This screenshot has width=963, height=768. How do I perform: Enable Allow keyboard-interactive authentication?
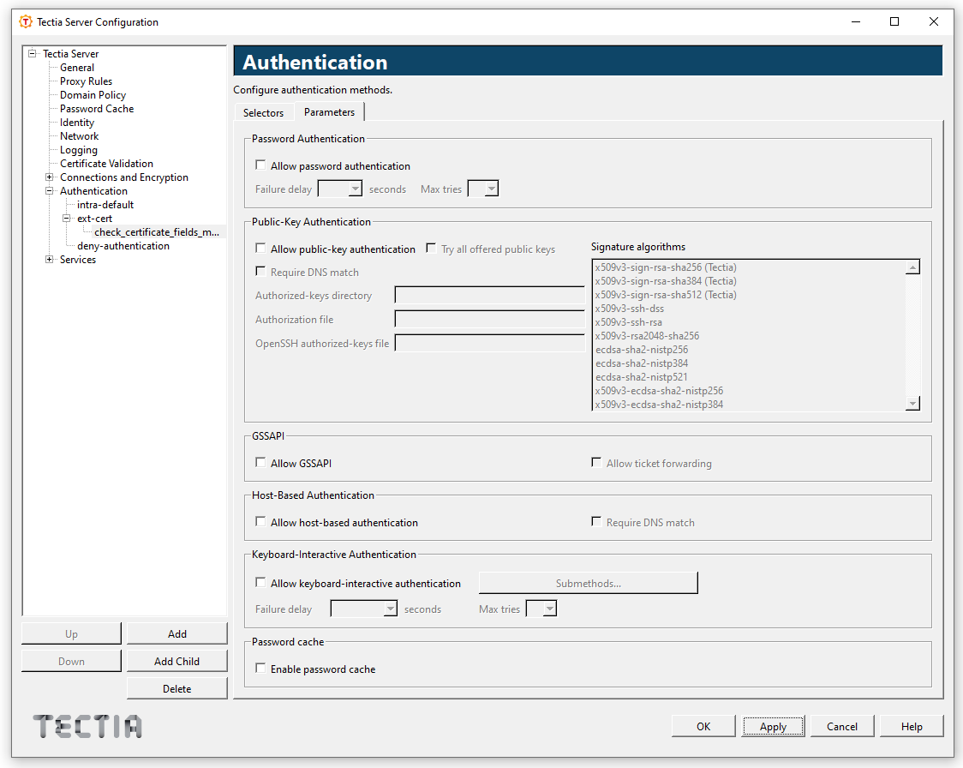(x=260, y=583)
